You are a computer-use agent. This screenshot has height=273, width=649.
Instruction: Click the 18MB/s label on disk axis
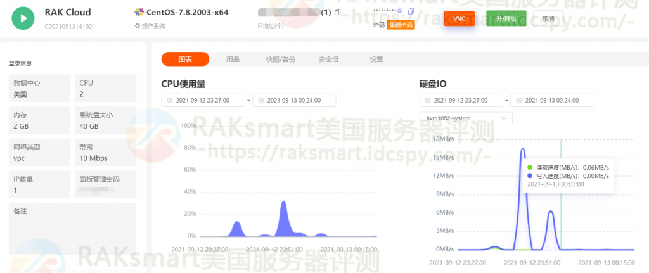point(443,139)
